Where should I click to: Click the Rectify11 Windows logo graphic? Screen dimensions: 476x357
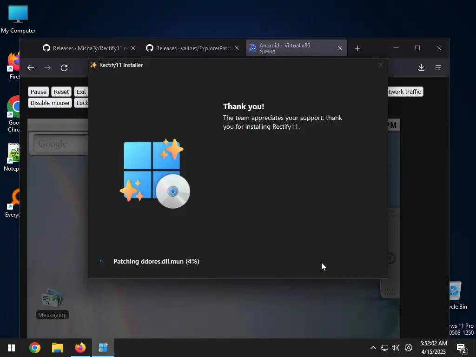click(155, 173)
